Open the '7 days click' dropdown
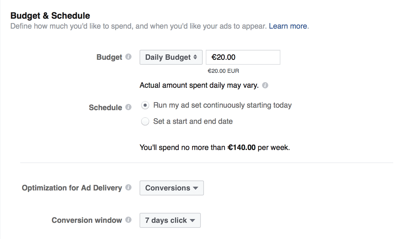 click(x=170, y=220)
